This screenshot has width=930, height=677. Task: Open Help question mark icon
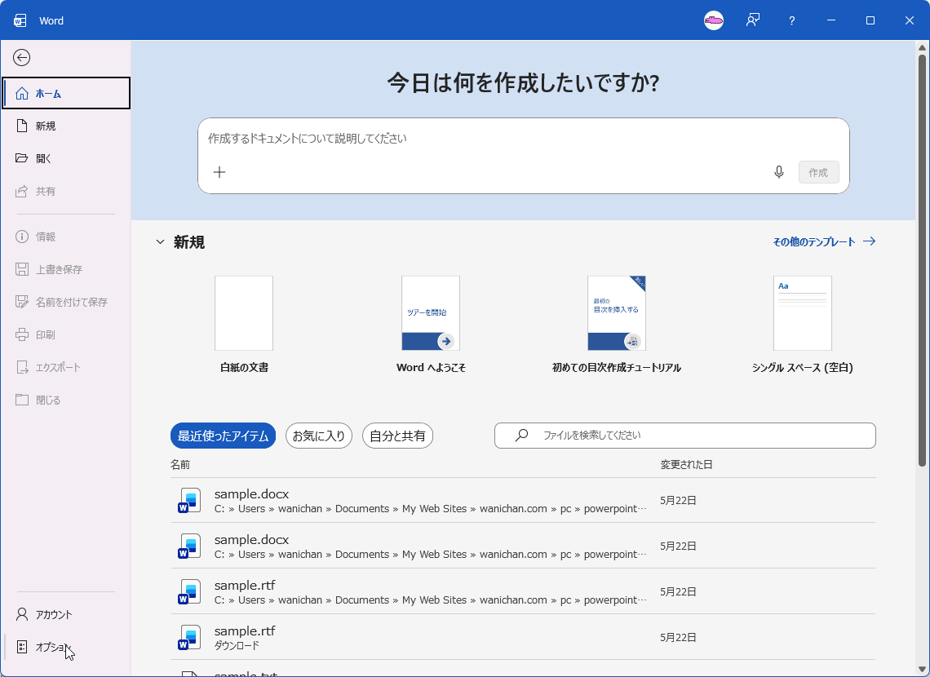(792, 20)
